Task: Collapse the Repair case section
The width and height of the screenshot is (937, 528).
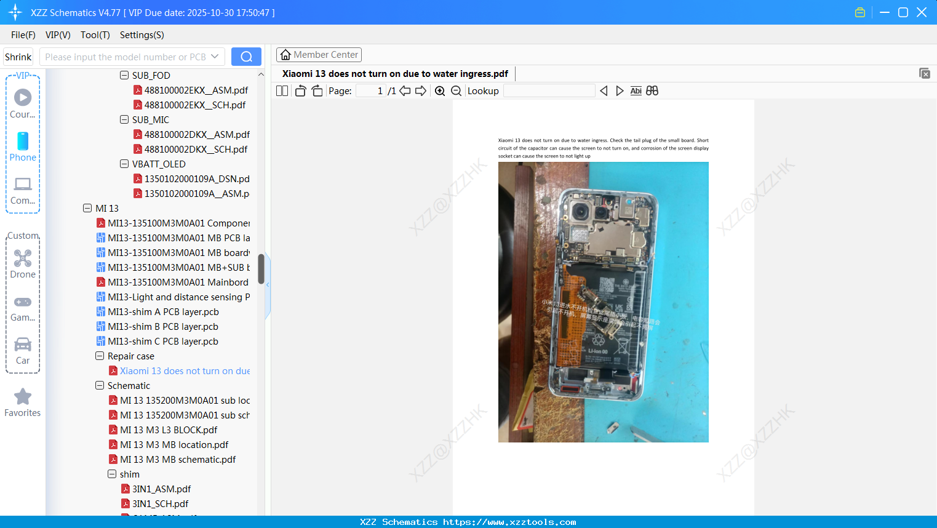Action: 100,356
